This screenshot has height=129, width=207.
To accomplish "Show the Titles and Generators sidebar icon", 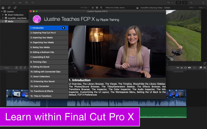I will tap(15, 8).
